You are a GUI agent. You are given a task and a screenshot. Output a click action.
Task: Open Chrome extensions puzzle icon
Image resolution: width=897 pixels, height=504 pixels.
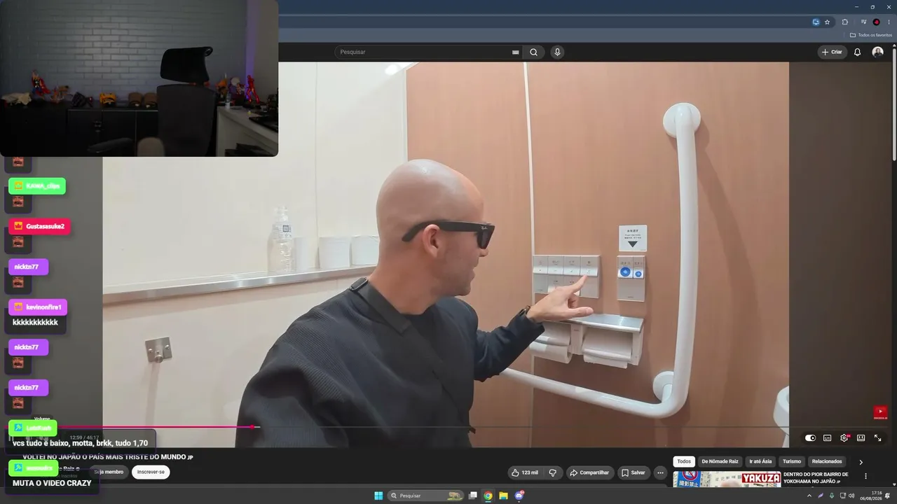[x=844, y=22]
